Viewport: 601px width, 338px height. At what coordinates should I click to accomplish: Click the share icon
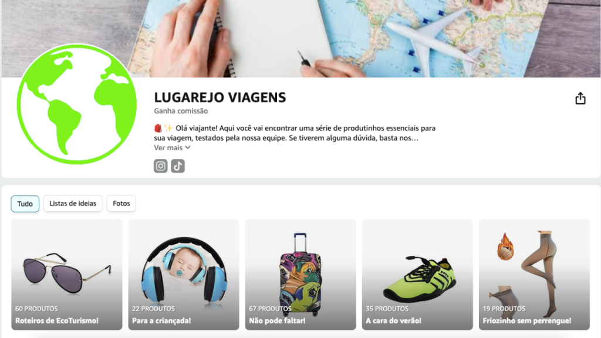click(x=580, y=99)
